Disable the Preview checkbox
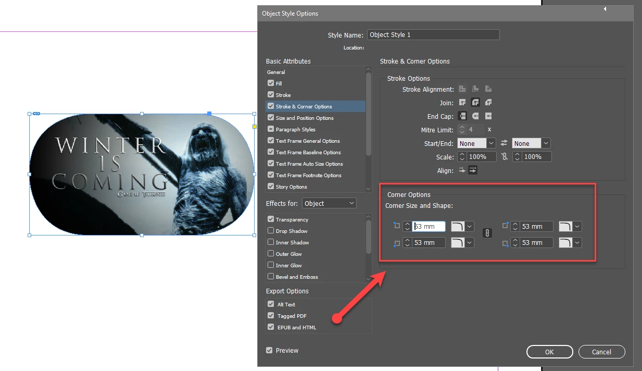The height and width of the screenshot is (371, 642). pyautogui.click(x=269, y=350)
